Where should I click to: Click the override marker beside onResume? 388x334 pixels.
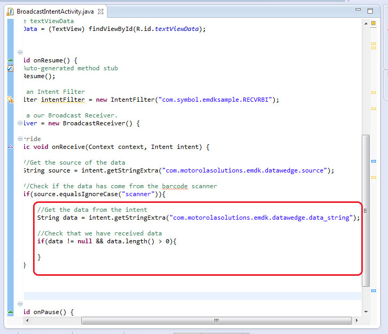tap(10, 61)
